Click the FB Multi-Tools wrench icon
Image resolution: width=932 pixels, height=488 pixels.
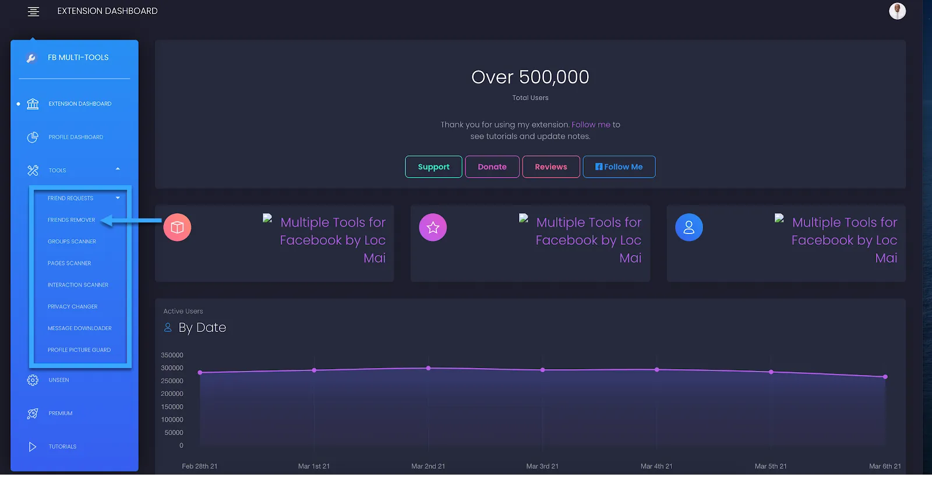pyautogui.click(x=31, y=58)
